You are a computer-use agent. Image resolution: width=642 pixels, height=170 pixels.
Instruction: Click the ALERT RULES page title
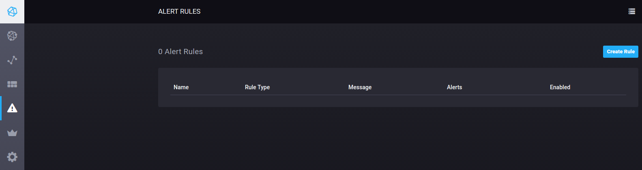click(x=179, y=11)
